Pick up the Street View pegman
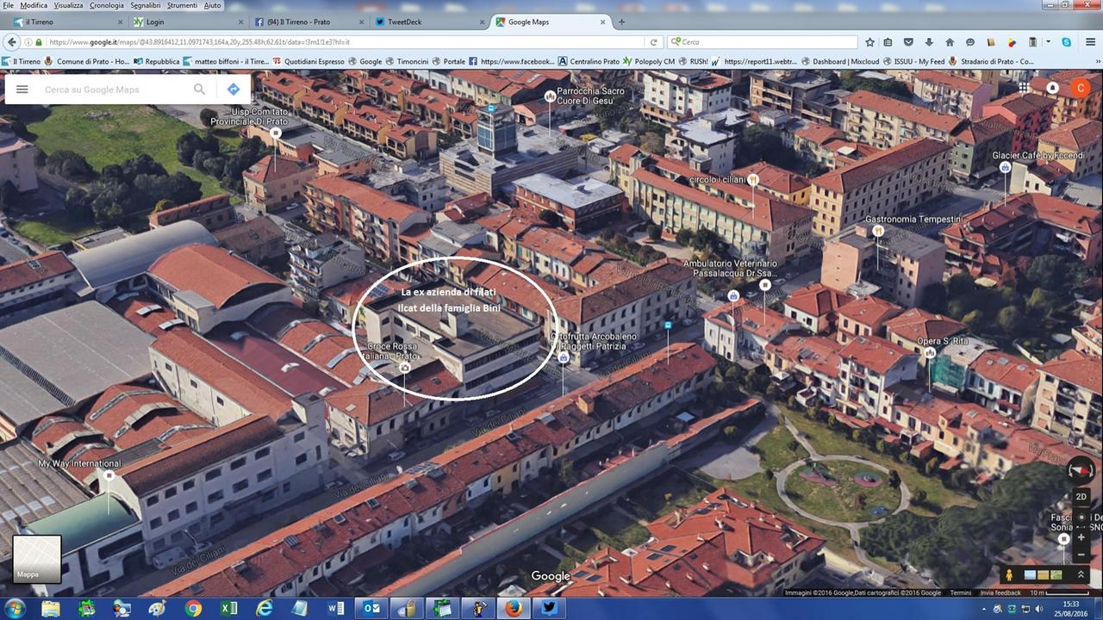Screen dimensions: 1103x620 pyautogui.click(x=1008, y=574)
